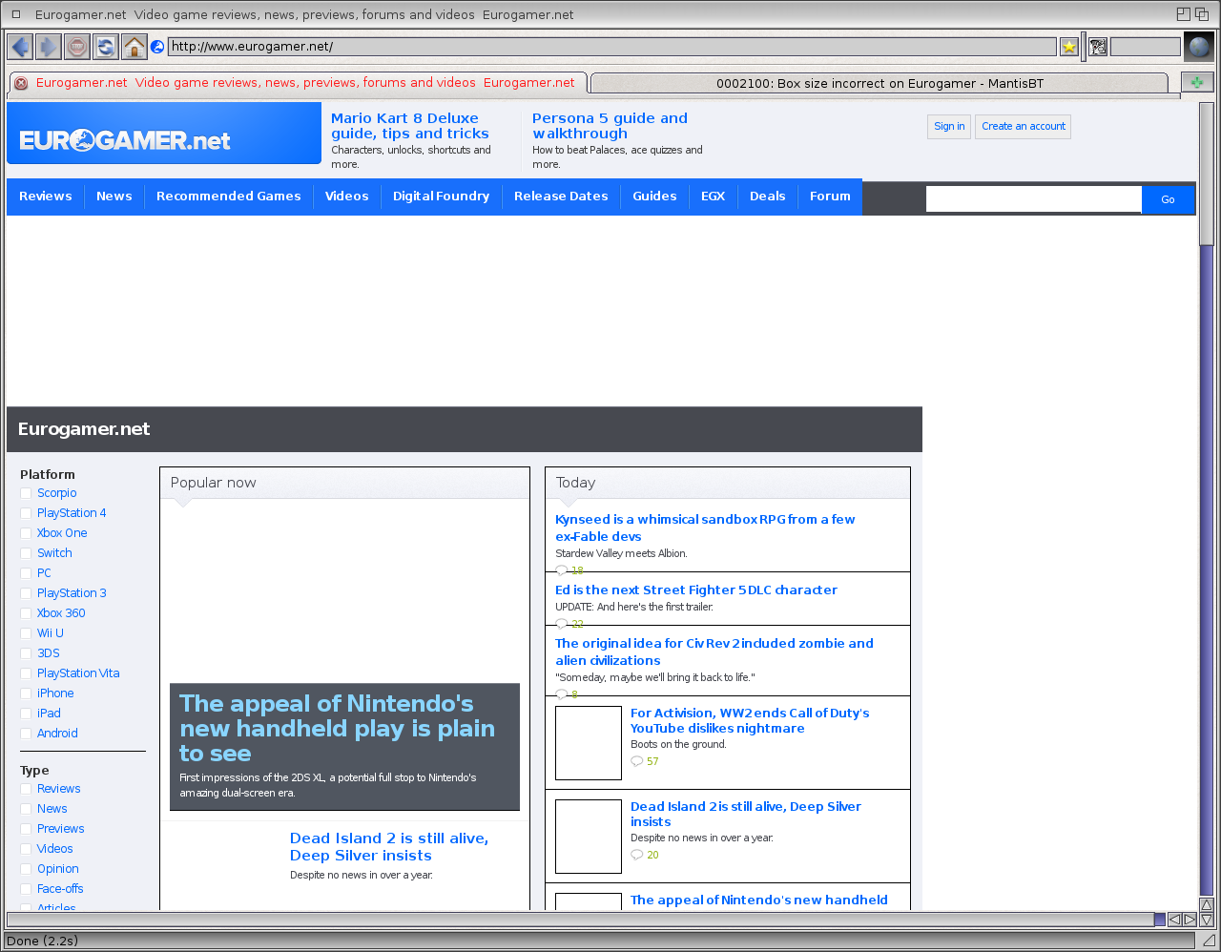
Task: Open Reviews in the site navigation bar
Action: pos(46,197)
